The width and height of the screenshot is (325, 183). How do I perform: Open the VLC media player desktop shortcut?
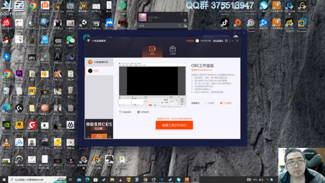point(6,145)
